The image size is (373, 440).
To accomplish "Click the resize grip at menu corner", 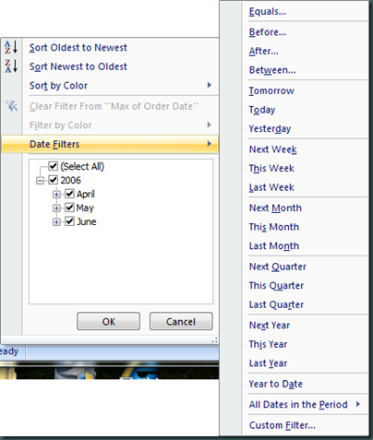I will (x=214, y=339).
